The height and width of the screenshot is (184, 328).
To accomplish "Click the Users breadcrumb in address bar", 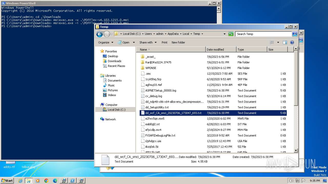I will point(148,34).
